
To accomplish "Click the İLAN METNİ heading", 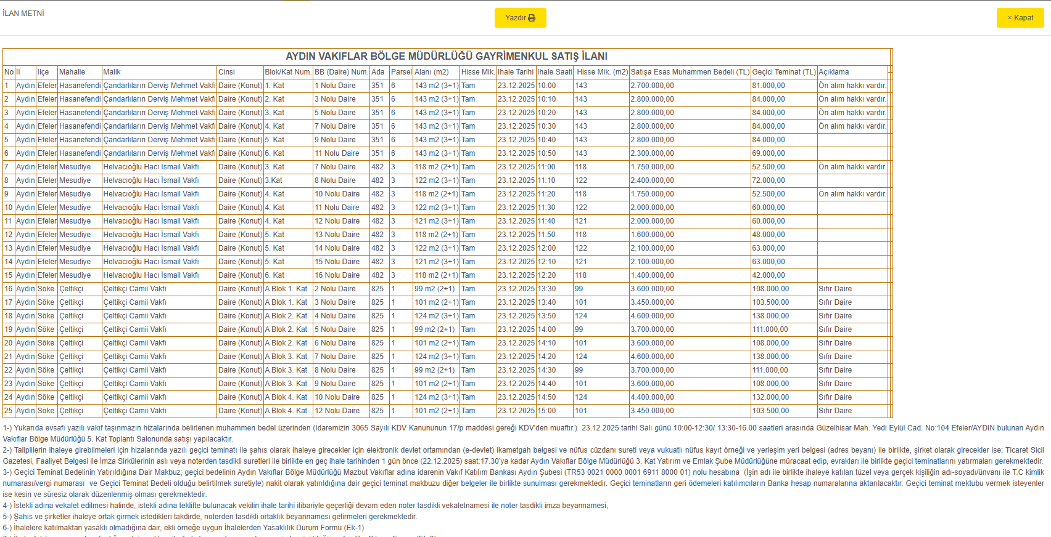I will [23, 14].
